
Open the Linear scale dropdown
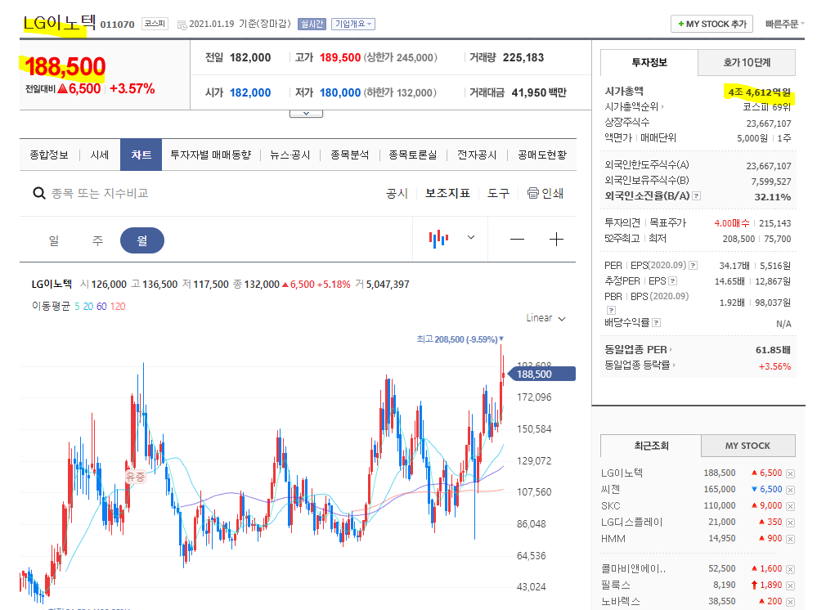545,318
